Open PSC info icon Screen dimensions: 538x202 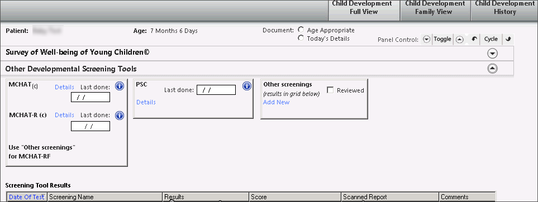coord(247,86)
